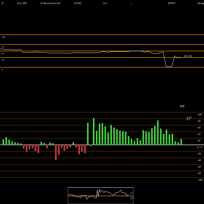Screen dimensions: 204x204
Task: Click the MR axis '-80' label
Action: click(x=199, y=173)
